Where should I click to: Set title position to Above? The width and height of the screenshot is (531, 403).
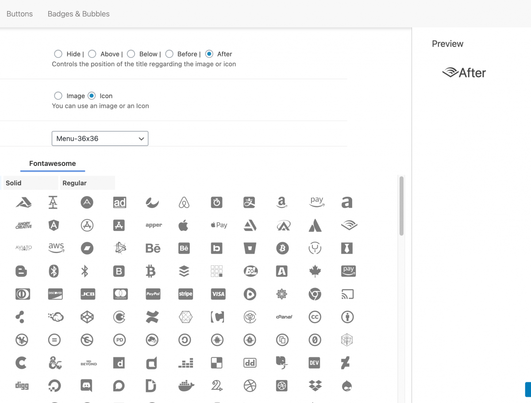(x=92, y=54)
